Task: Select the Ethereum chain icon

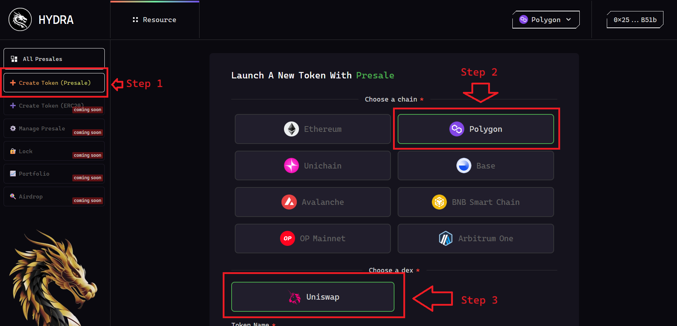Action: click(291, 129)
